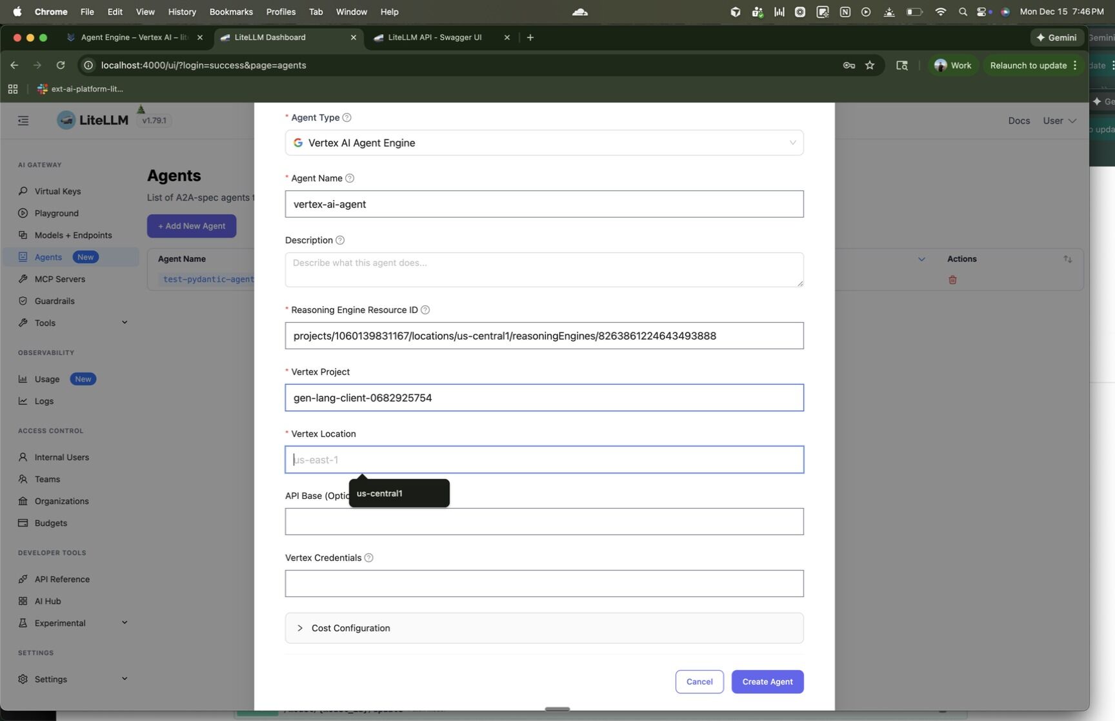1115x721 pixels.
Task: Open new browser tab
Action: click(530, 37)
